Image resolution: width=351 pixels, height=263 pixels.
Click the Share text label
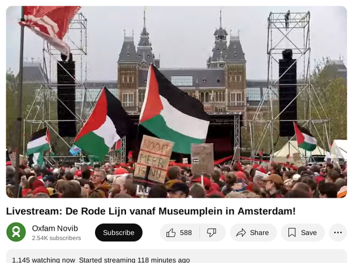click(x=259, y=233)
